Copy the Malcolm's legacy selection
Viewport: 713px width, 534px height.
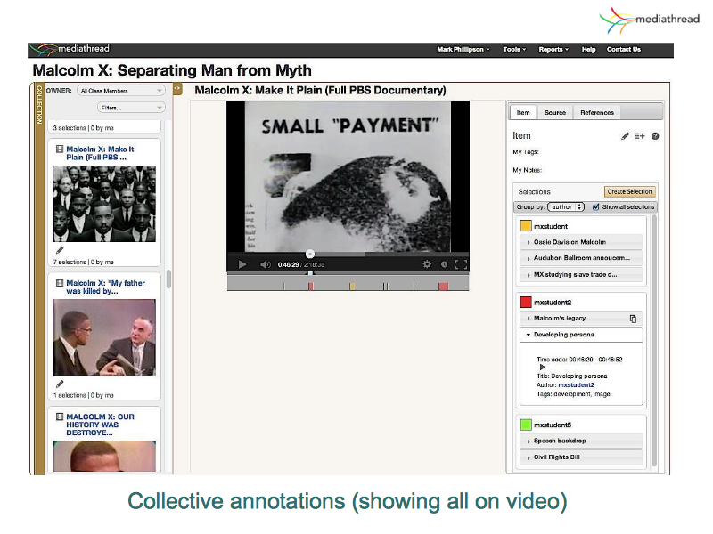click(633, 318)
